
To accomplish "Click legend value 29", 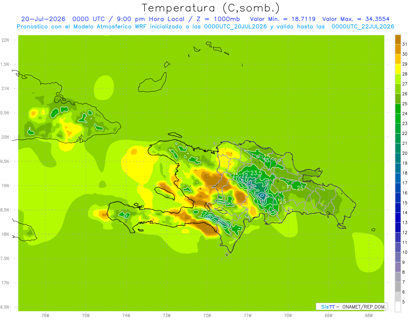I will tap(405, 64).
